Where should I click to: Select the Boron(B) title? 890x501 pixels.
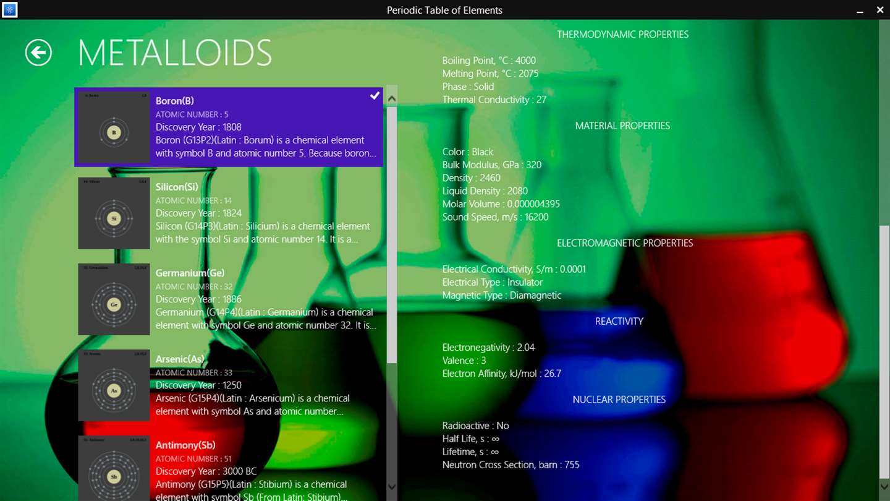coord(175,101)
